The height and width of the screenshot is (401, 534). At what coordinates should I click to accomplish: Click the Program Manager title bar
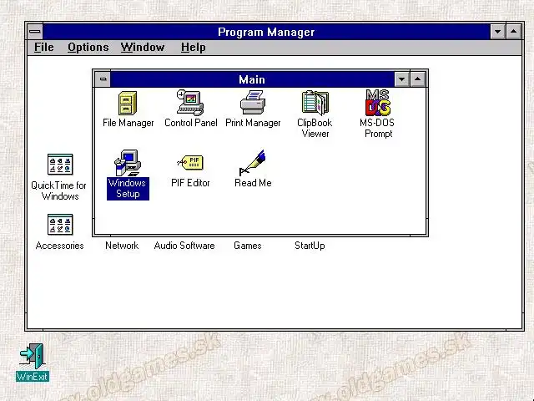(x=266, y=32)
